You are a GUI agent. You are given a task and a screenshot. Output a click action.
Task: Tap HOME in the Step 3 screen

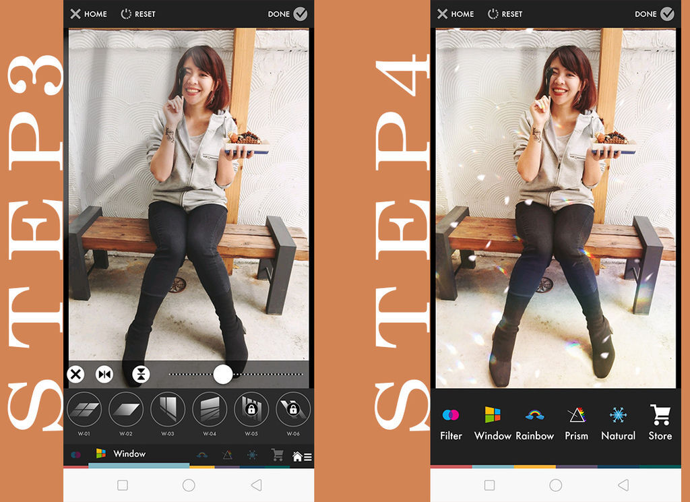point(88,14)
